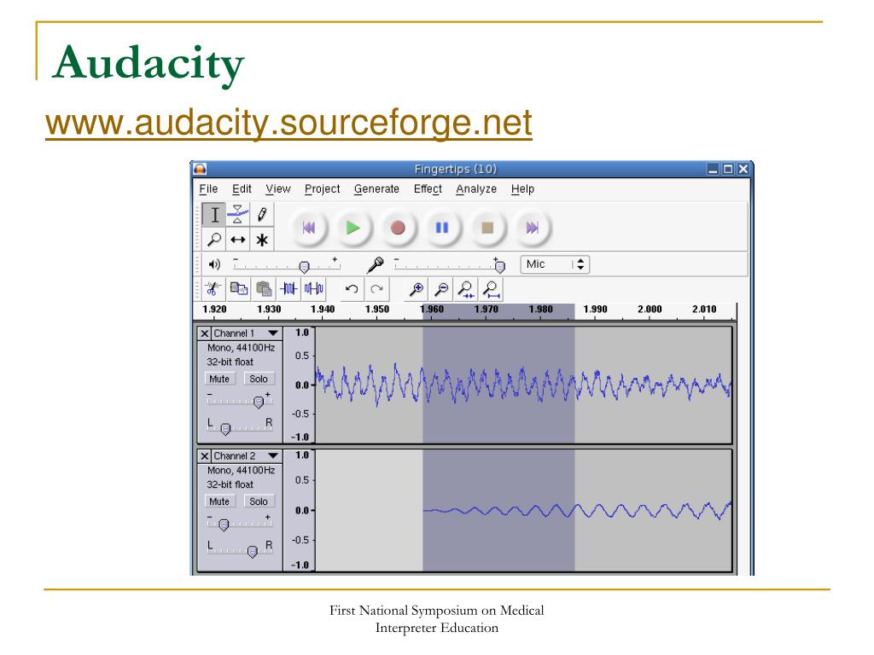Image resolution: width=874 pixels, height=655 pixels.
Task: Start playback with green Play button
Action: [x=353, y=227]
